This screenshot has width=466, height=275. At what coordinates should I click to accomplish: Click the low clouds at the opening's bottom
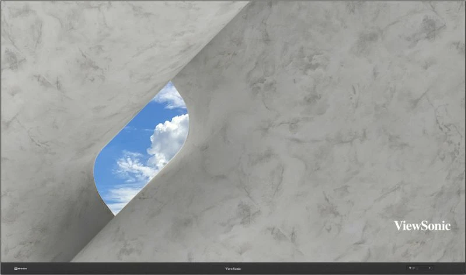click(119, 195)
